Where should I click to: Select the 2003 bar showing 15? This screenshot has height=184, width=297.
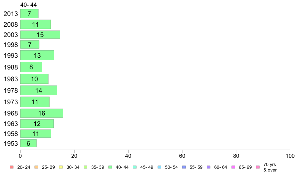[40, 35]
